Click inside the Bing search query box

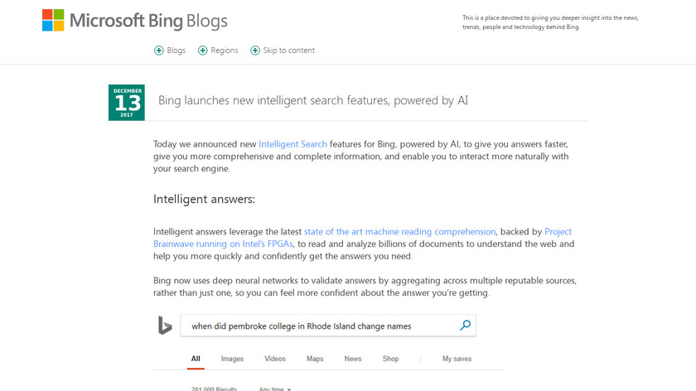[x=319, y=326]
